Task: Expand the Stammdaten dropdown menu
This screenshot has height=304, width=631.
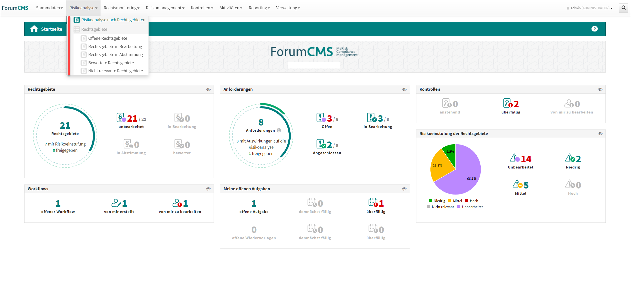Action: pos(49,8)
